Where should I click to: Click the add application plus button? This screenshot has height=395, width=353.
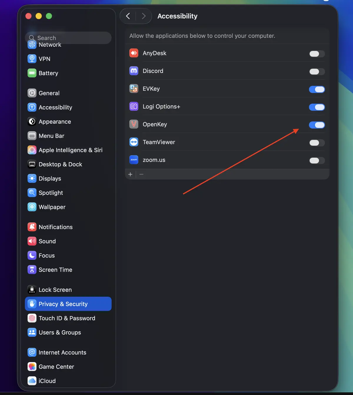(x=130, y=174)
